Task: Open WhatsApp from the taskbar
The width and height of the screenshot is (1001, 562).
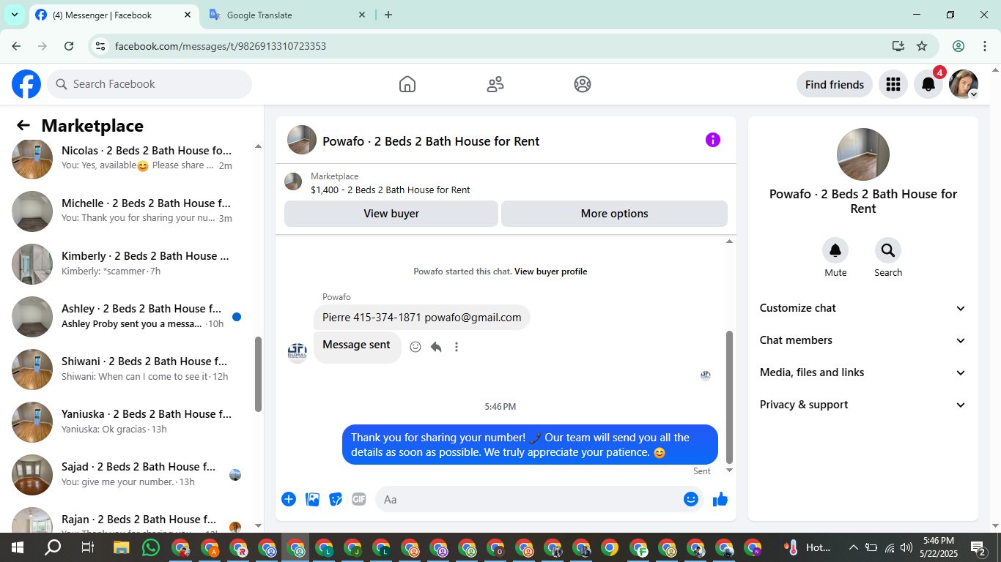Action: tap(151, 547)
